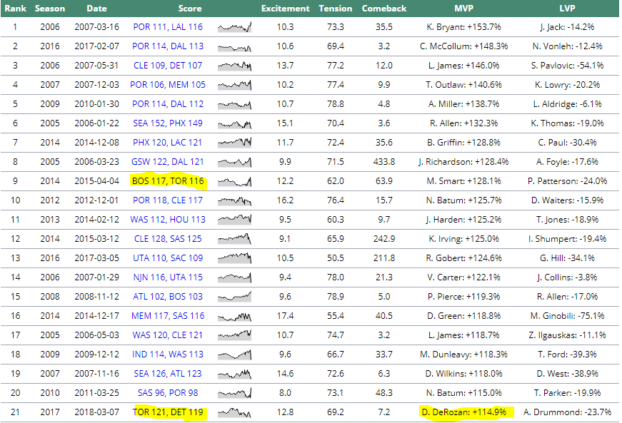
Task: Sort by the Season column header
Action: (49, 9)
